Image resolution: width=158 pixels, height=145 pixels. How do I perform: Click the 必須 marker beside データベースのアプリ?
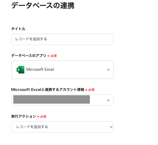(x=54, y=56)
